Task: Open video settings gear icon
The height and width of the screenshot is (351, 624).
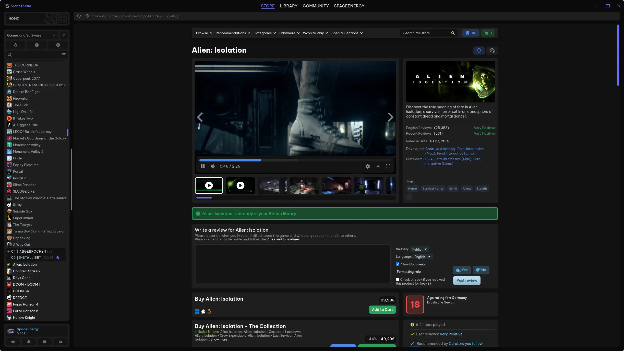Action: point(367,166)
